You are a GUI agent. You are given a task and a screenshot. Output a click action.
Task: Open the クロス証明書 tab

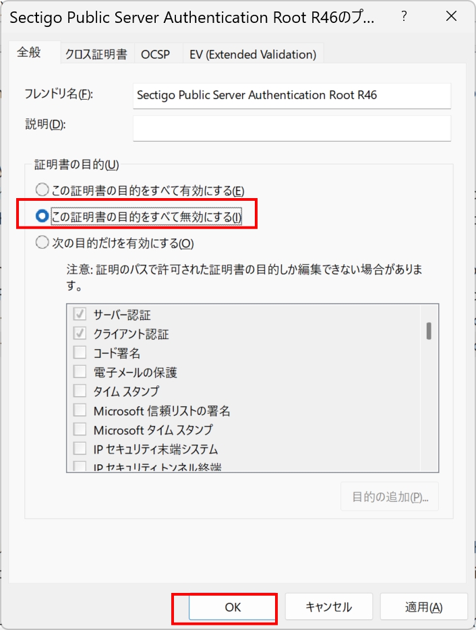point(96,55)
